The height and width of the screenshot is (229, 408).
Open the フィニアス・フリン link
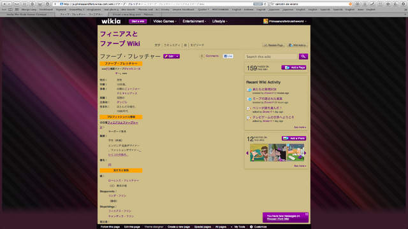tap(120, 211)
